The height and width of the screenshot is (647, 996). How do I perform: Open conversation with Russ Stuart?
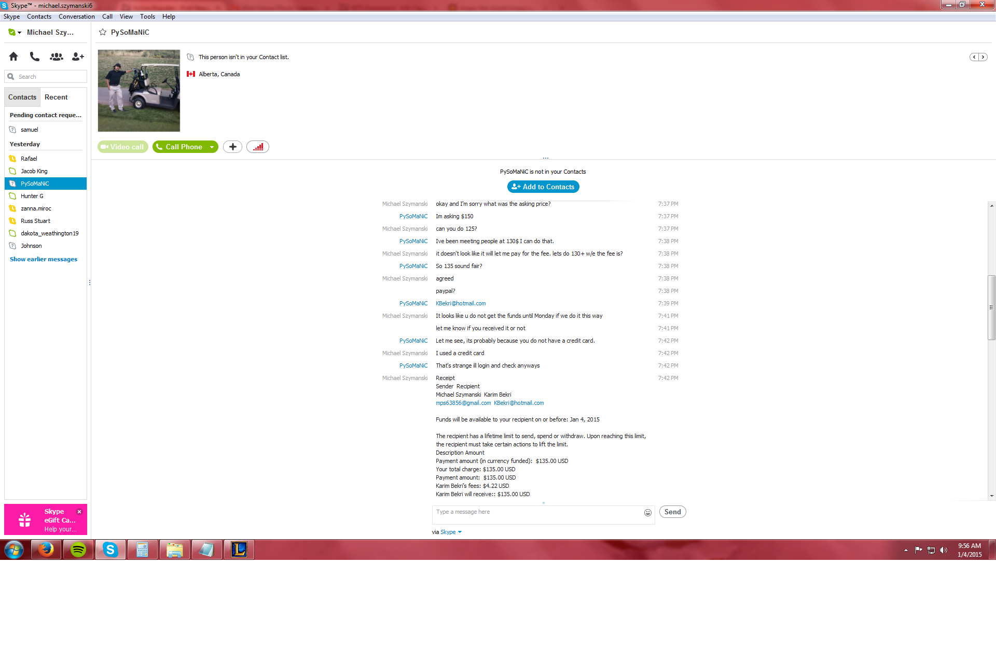pos(46,221)
